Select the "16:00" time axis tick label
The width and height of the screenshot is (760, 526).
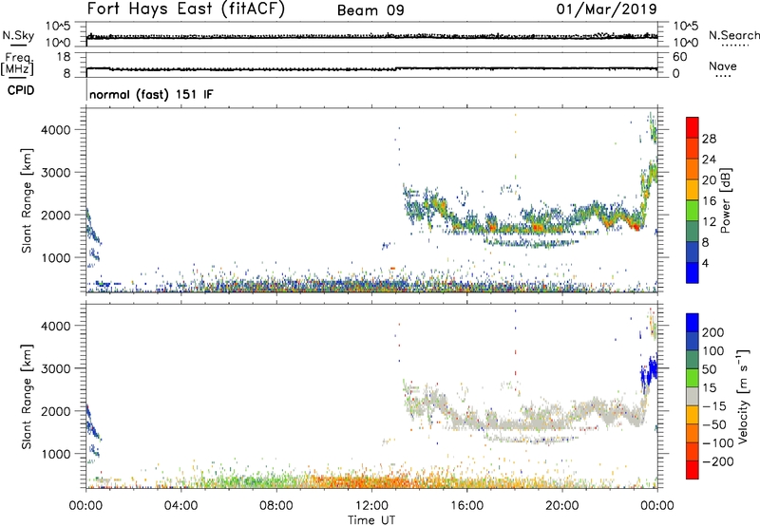click(x=466, y=506)
